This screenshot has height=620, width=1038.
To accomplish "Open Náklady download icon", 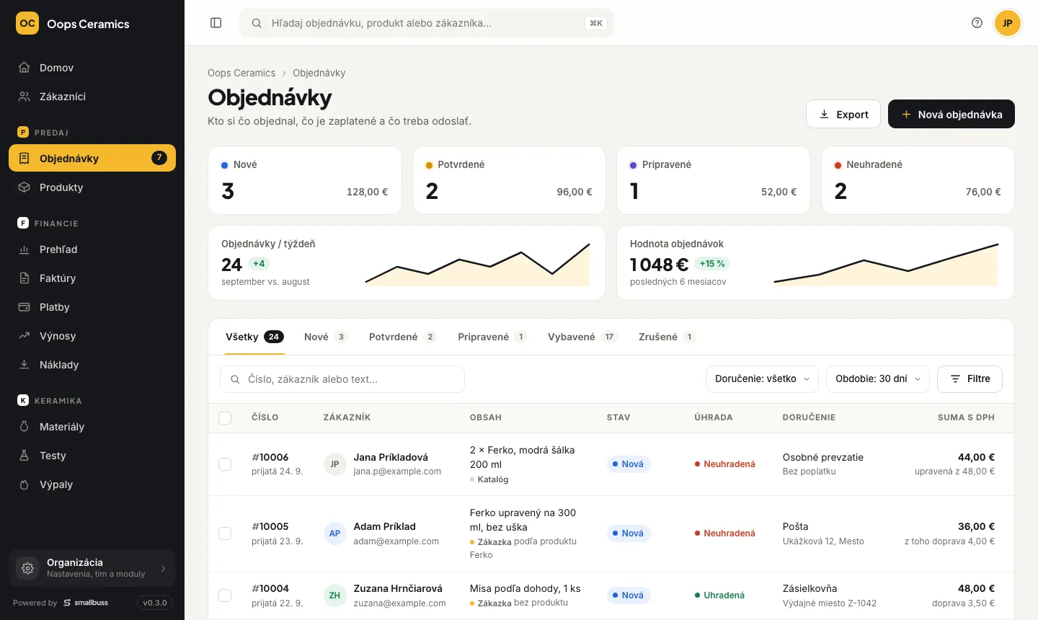I will click(x=25, y=365).
